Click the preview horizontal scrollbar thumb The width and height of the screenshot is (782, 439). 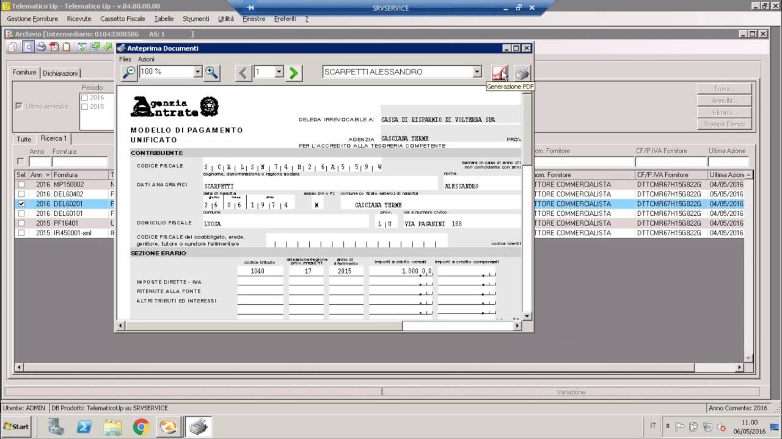[263, 326]
